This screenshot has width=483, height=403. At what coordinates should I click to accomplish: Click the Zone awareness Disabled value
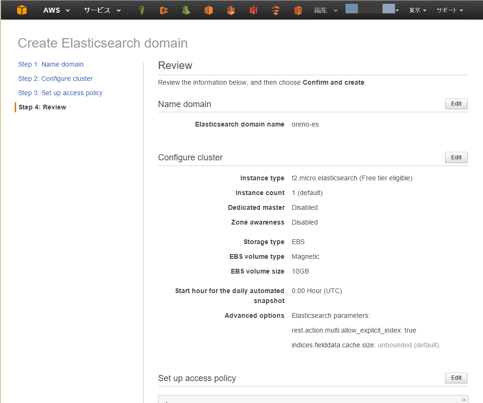tap(305, 222)
